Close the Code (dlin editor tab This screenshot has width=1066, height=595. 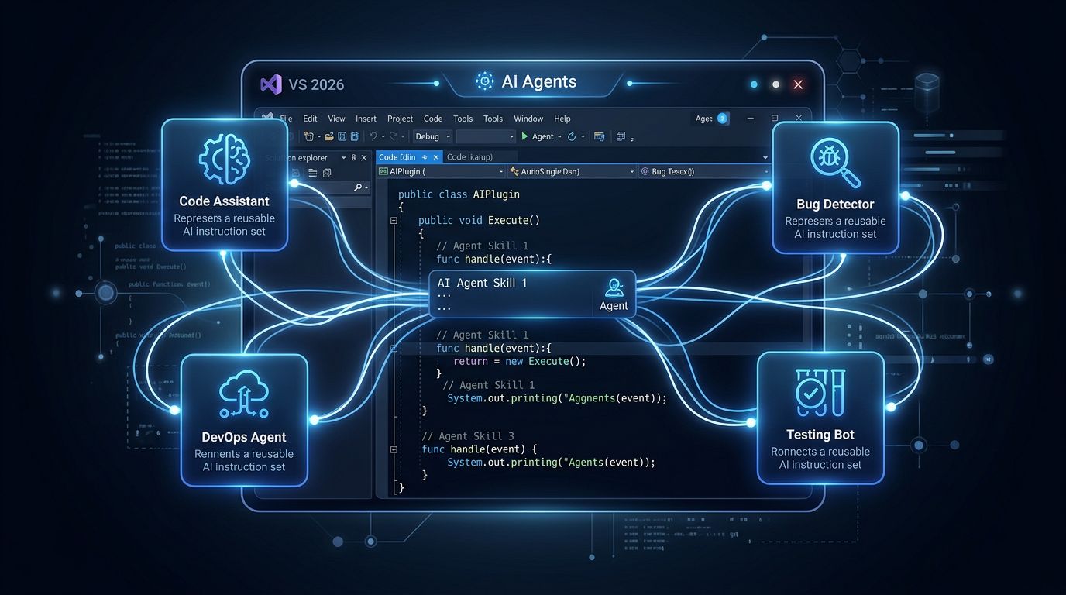point(436,157)
